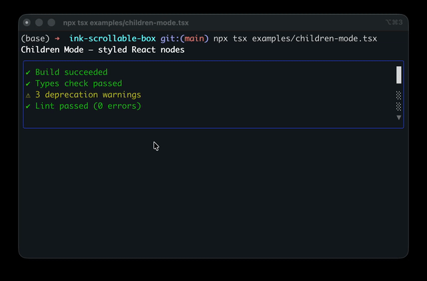Select the ink-scrollable-box directory name
Viewport: 427px width, 281px height.
coord(113,39)
